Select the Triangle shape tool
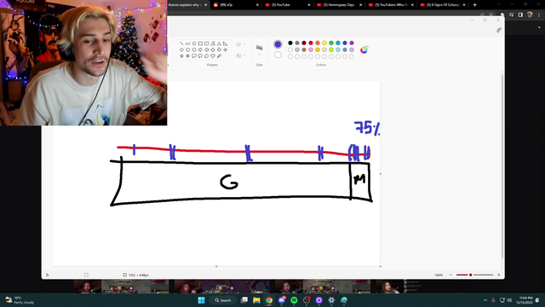This screenshot has width=545, height=307. (219, 43)
